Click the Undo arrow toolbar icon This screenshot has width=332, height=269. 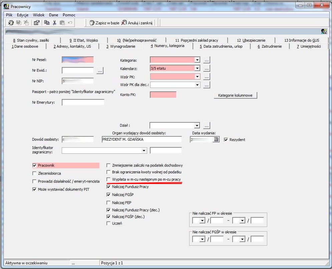70,22
